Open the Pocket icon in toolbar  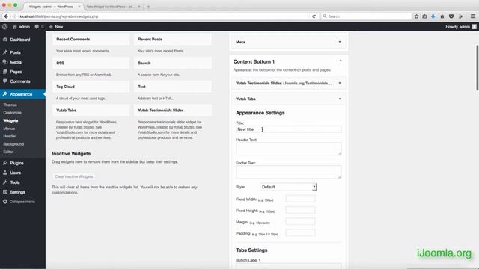(451, 16)
